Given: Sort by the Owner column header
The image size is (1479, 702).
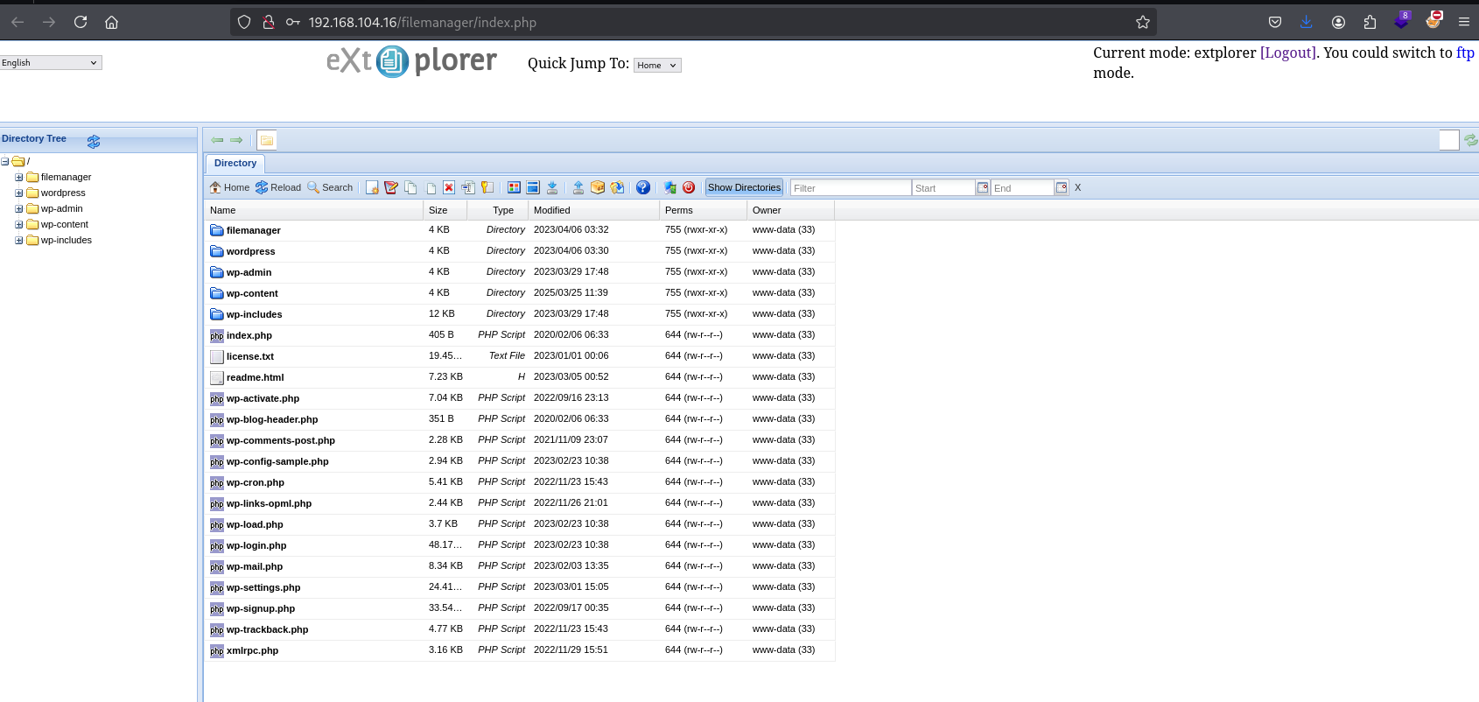Looking at the screenshot, I should tap(790, 210).
